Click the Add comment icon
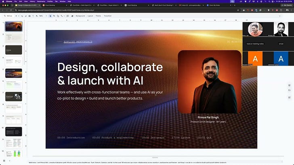Viewport: 294px width, 165px height. point(68,16)
